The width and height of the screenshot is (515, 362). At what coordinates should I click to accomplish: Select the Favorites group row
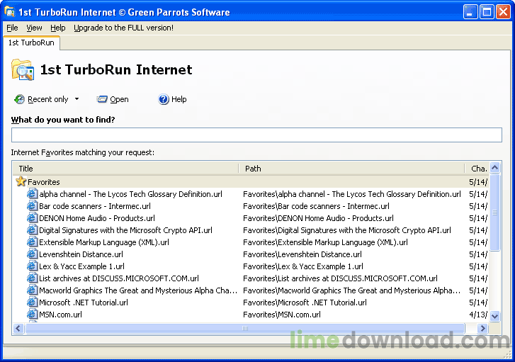tap(251, 181)
